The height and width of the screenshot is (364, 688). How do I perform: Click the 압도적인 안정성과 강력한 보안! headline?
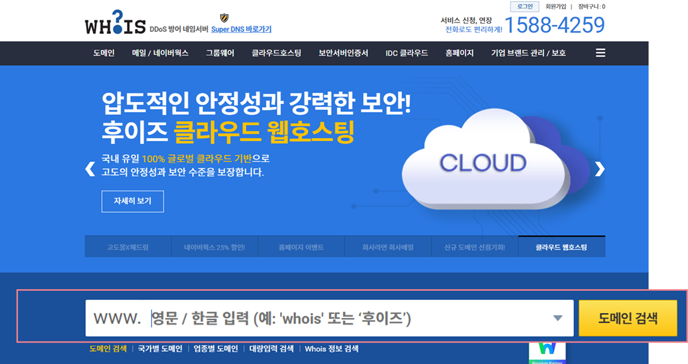point(256,104)
